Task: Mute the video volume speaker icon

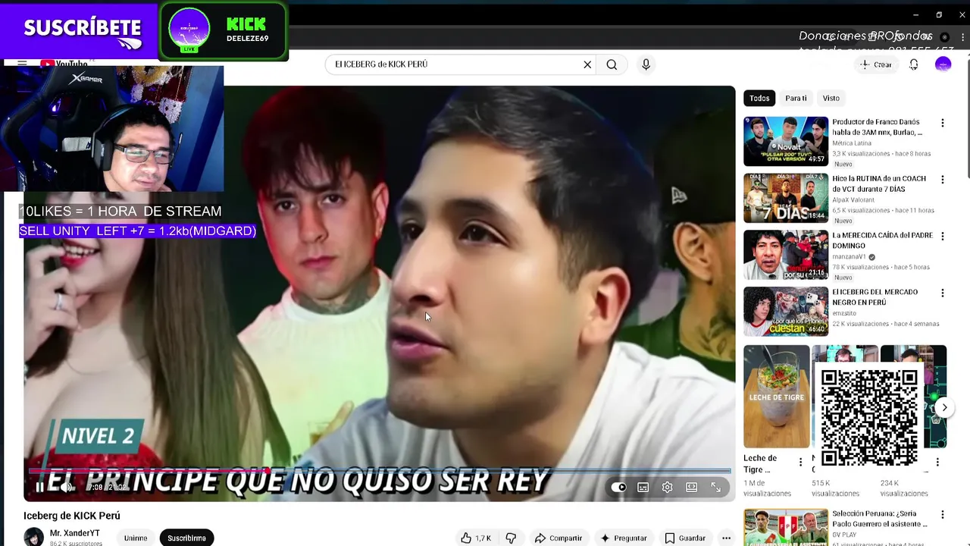Action: tap(67, 487)
